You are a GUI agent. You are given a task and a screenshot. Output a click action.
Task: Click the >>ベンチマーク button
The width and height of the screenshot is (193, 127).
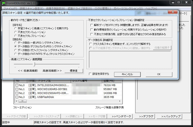pyautogui.click(x=120, y=116)
